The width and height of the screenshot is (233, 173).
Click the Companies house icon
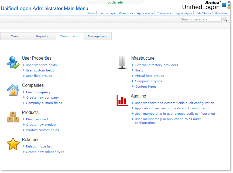[13, 90]
